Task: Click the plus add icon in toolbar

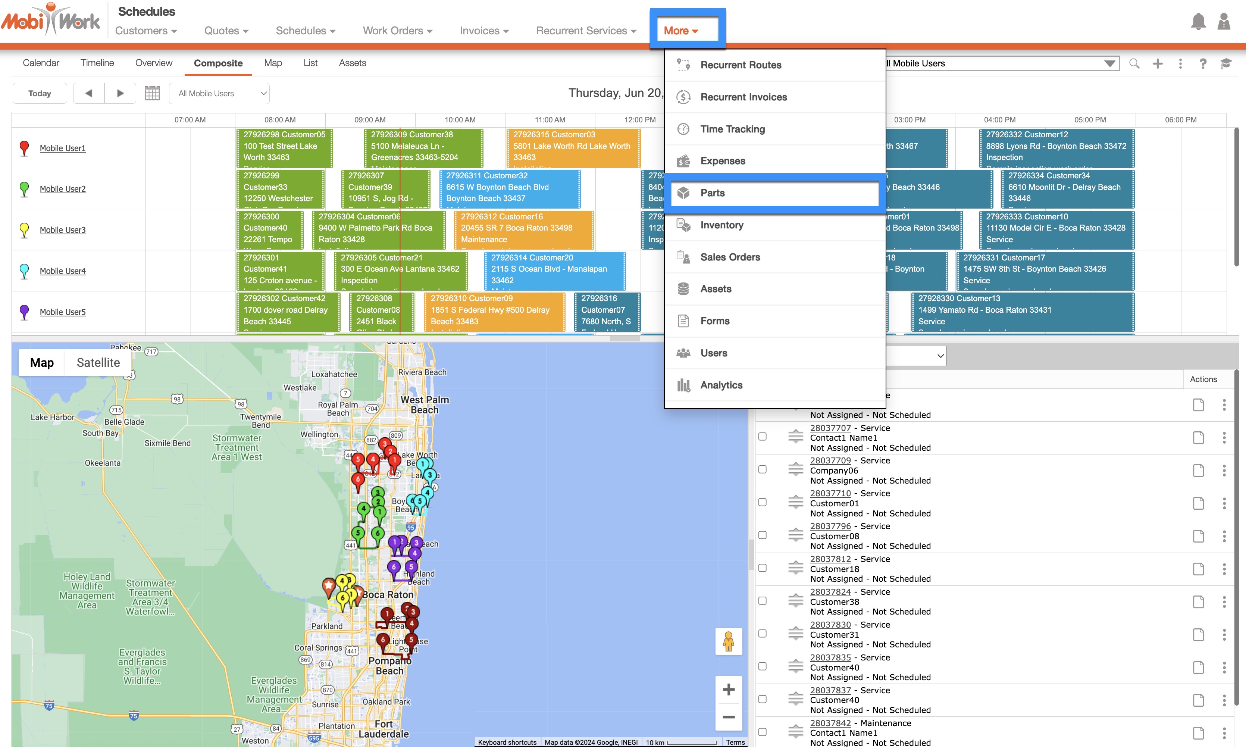Action: [x=1158, y=63]
